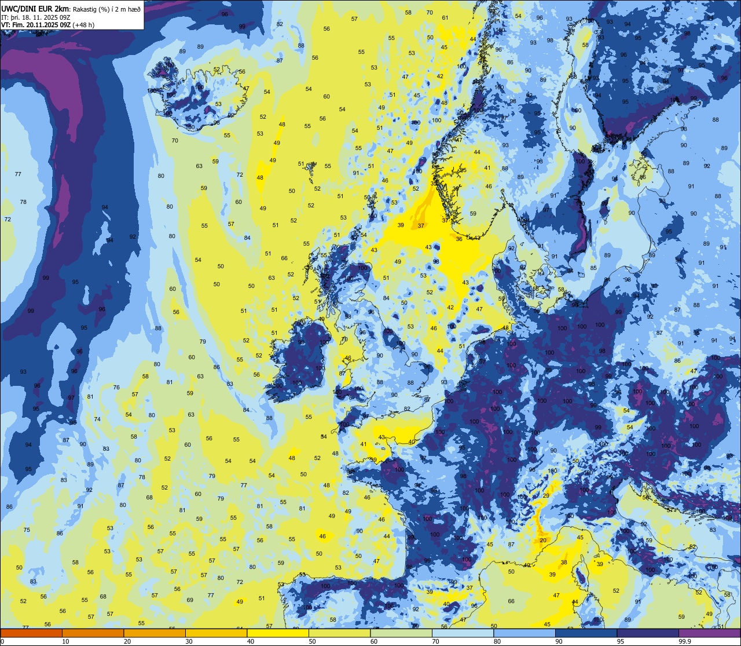Screen dimensions: 741x646
Task: Click the 80–90% medium blue legend swatch
Action: (x=524, y=633)
